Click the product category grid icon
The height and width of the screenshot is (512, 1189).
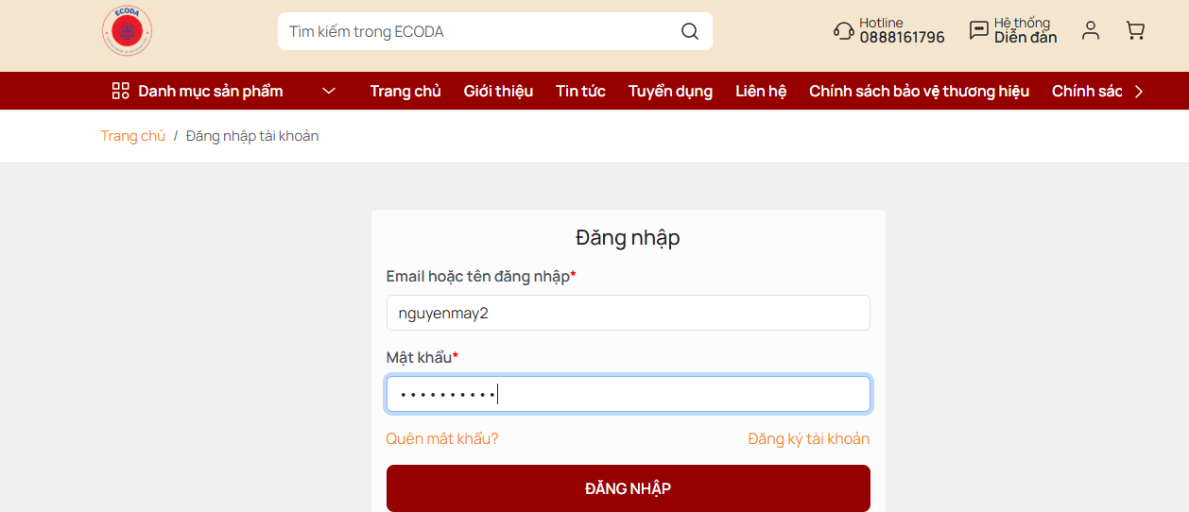pos(120,91)
